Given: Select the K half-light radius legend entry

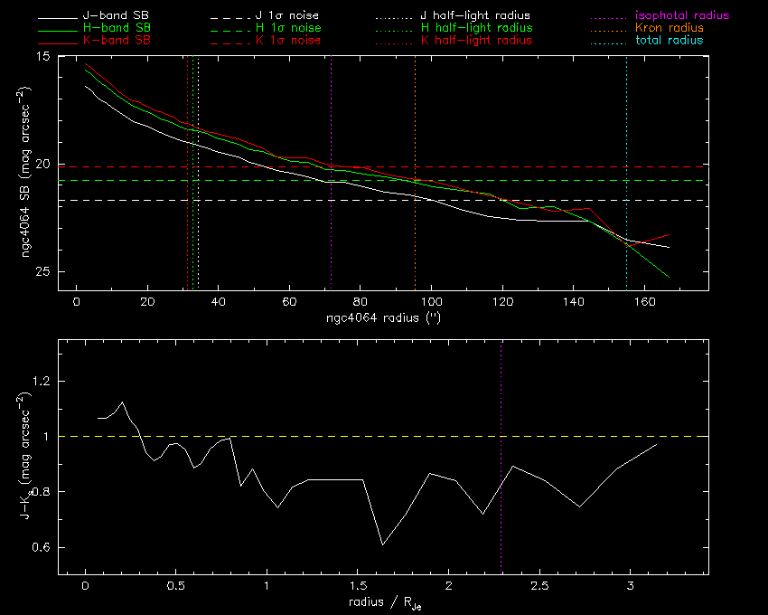Looking at the screenshot, I should 476,41.
